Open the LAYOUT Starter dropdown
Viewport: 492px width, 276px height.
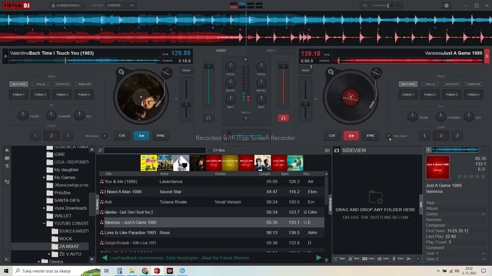coord(121,5)
